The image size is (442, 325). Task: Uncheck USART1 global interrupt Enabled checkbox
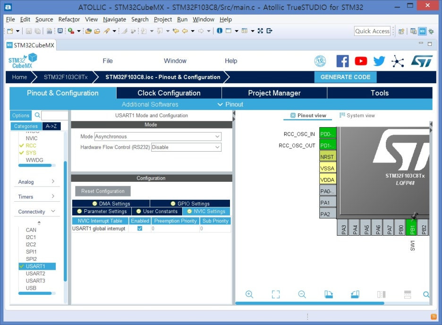(x=140, y=228)
